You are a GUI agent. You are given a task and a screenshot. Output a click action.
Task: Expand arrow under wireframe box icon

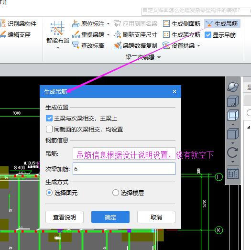click(x=233, y=124)
